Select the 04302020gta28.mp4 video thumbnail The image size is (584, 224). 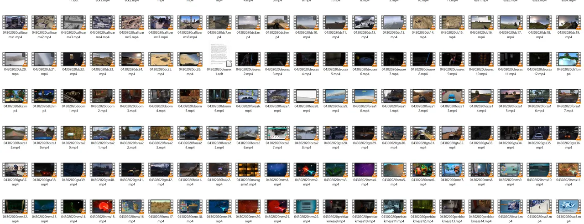pyautogui.click(x=335, y=133)
